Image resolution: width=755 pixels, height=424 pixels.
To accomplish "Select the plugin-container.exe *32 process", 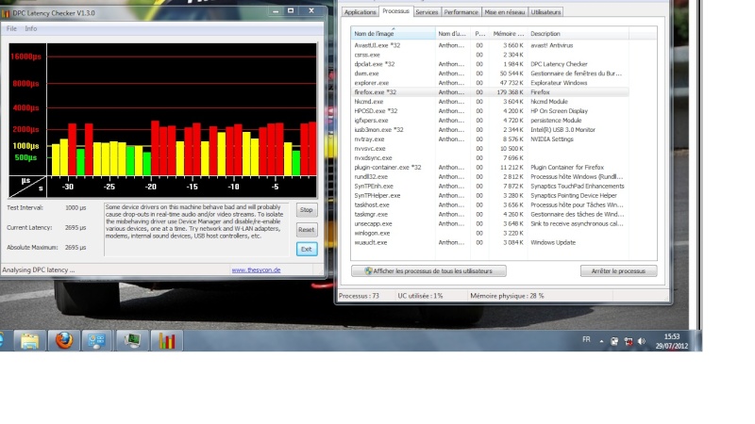I will click(x=490, y=168).
